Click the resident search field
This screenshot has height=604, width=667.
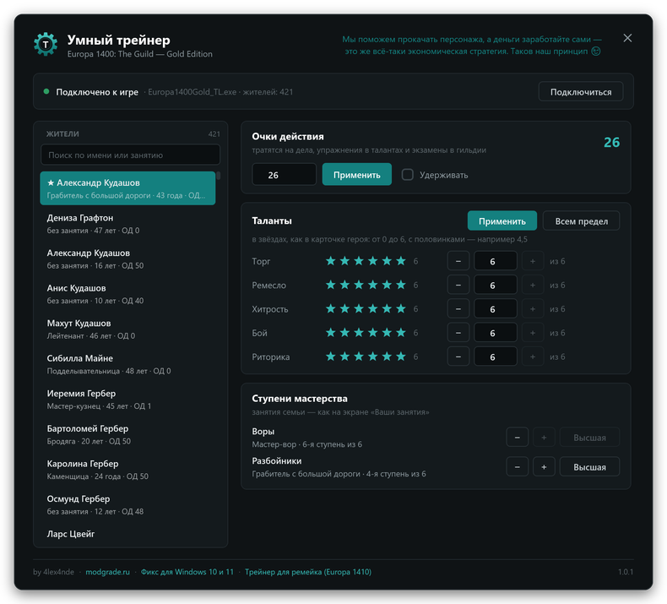click(x=130, y=155)
